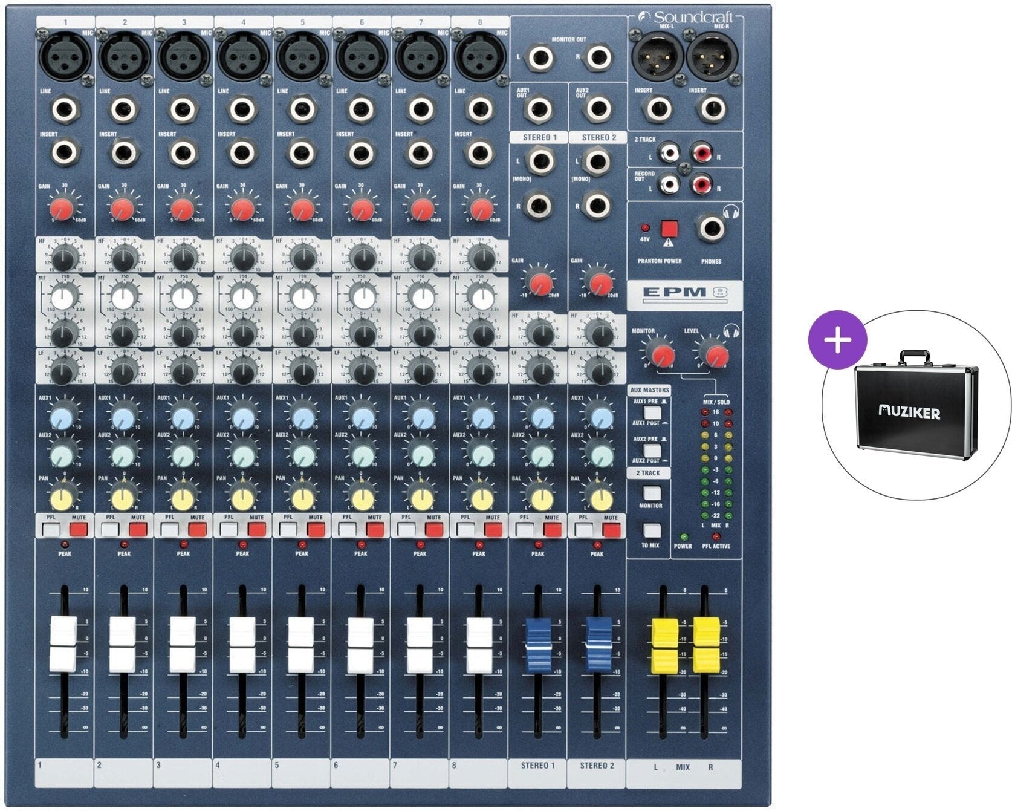Switch the AUX1 PRE/POST button
The height and width of the screenshot is (811, 1012).
pos(652,412)
